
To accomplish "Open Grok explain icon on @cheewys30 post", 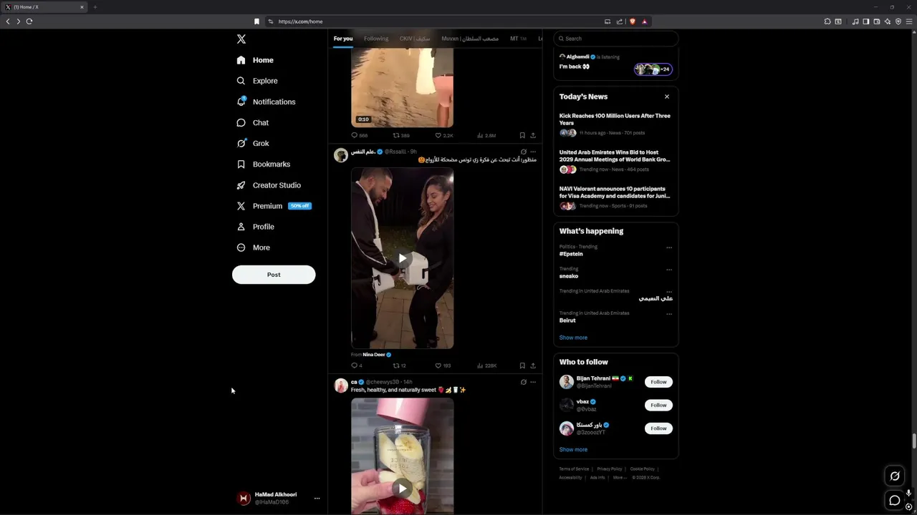I will pos(524,382).
